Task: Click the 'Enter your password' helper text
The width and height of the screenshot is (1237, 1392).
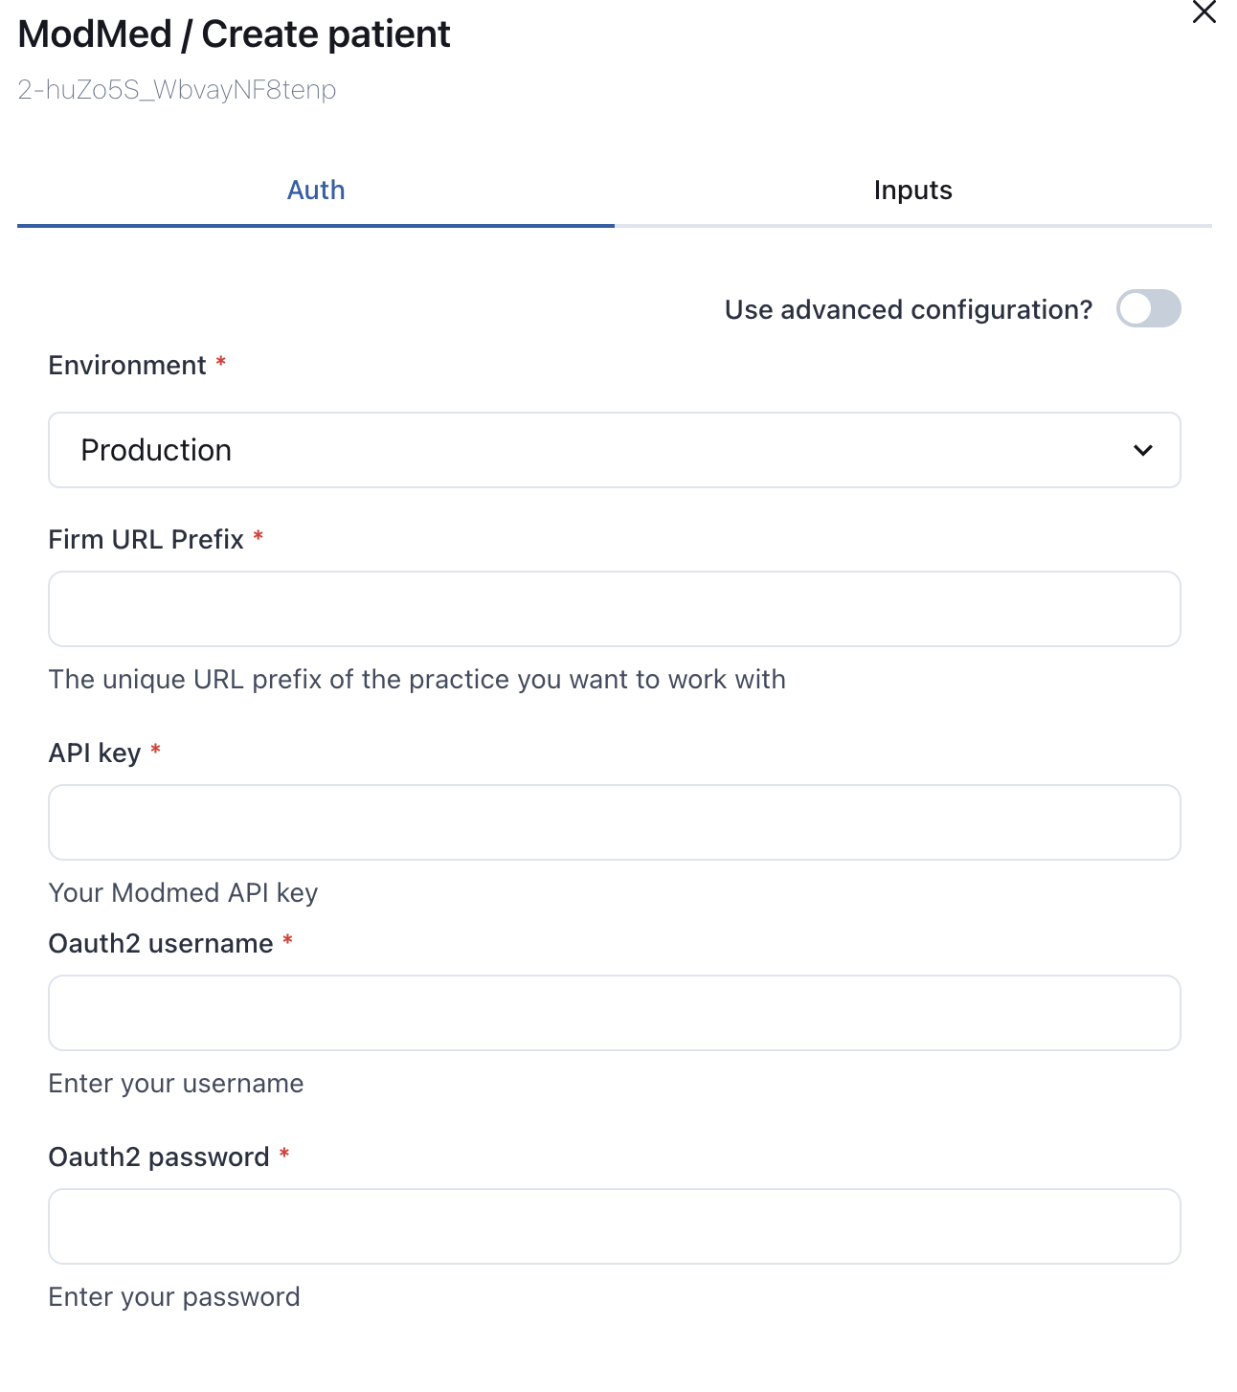Action: (174, 1296)
